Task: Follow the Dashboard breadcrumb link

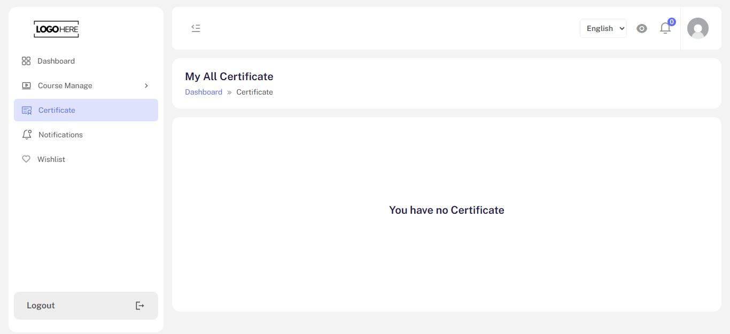Action: click(204, 92)
